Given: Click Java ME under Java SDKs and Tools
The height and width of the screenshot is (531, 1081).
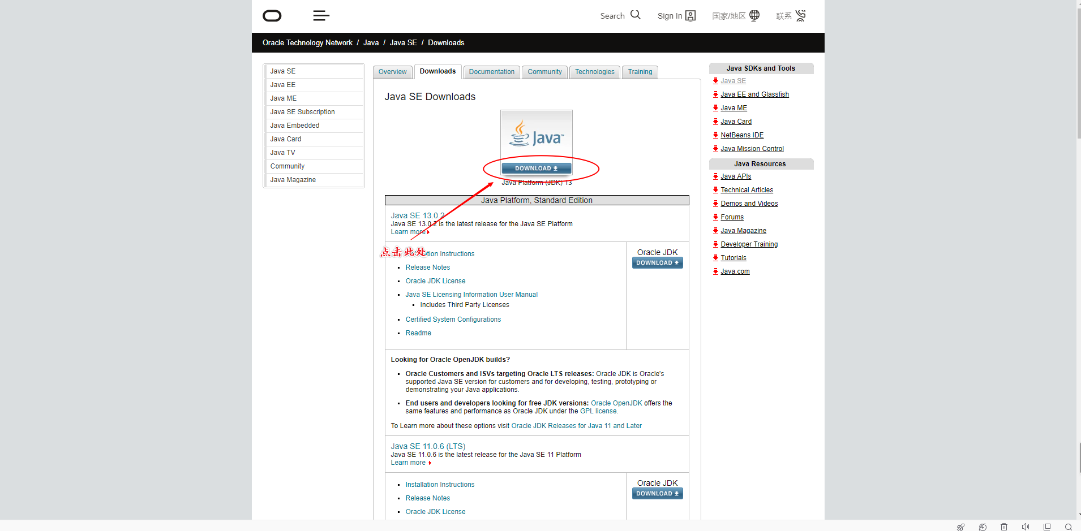Looking at the screenshot, I should click(x=734, y=108).
